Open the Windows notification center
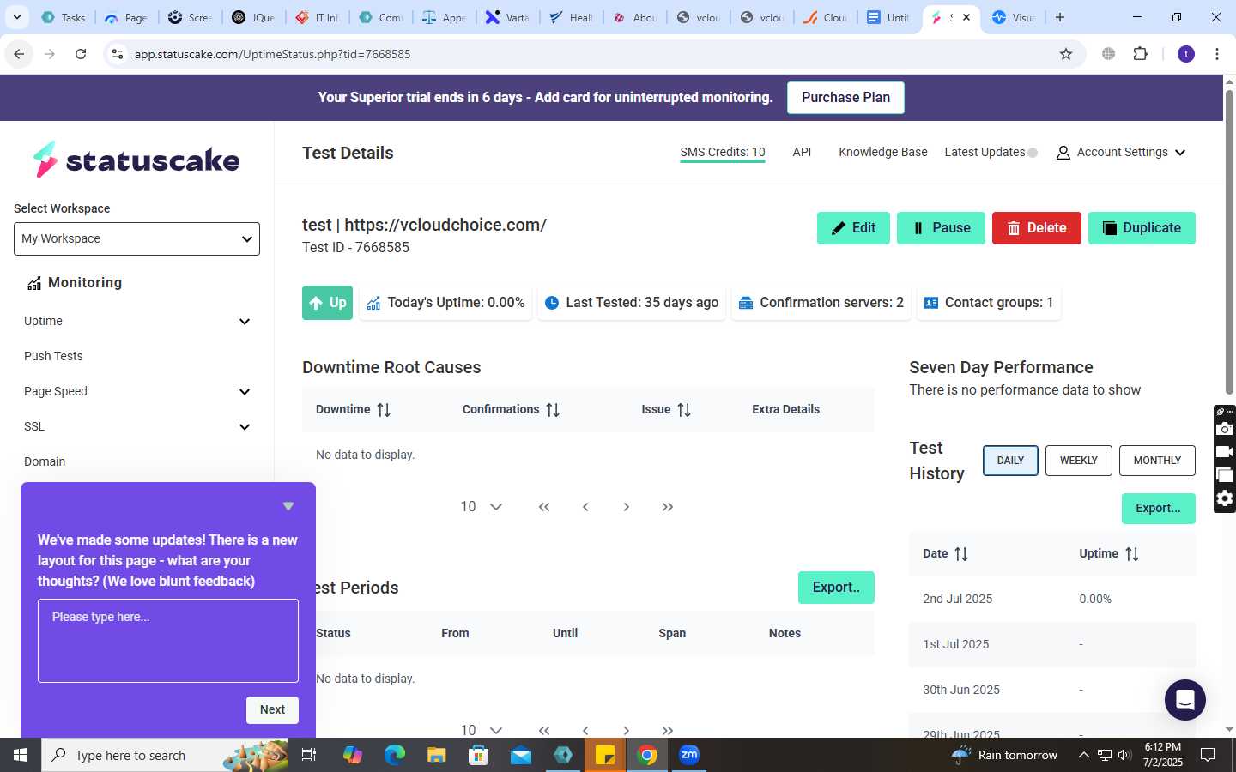This screenshot has width=1236, height=772. click(1207, 755)
